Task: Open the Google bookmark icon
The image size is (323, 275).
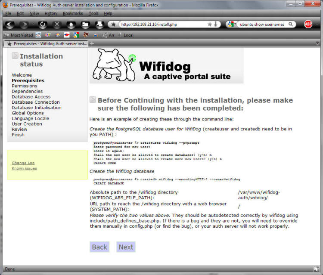Action: pos(76,35)
